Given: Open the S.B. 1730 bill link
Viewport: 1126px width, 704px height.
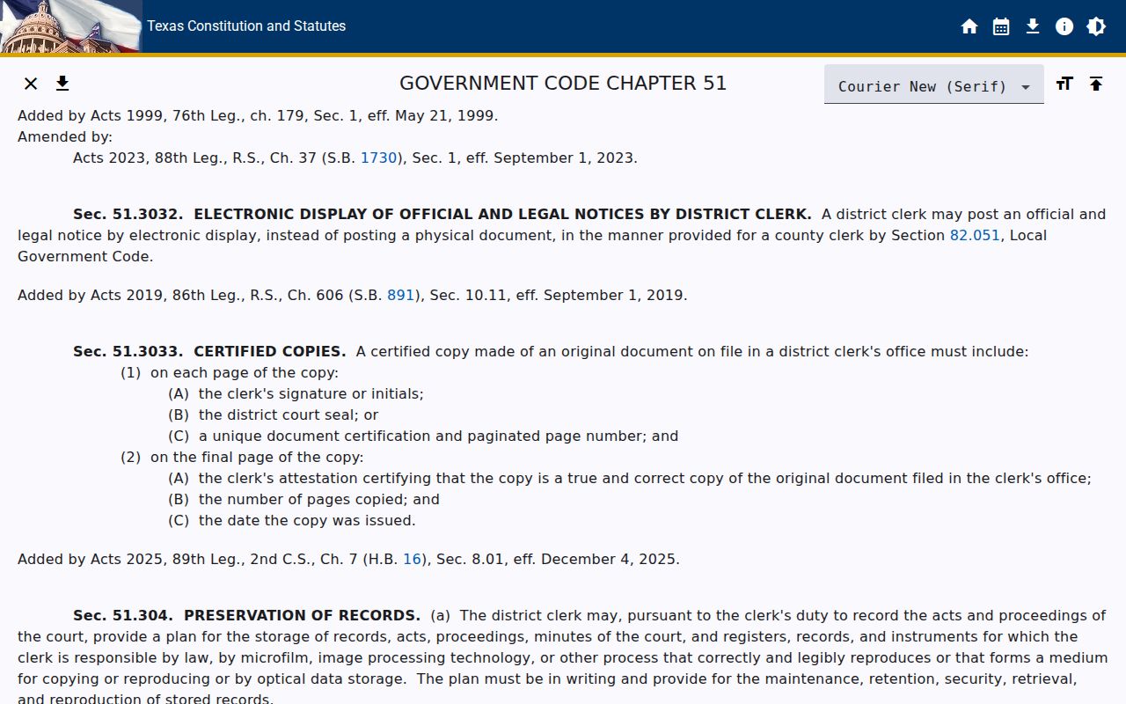Looking at the screenshot, I should point(379,158).
